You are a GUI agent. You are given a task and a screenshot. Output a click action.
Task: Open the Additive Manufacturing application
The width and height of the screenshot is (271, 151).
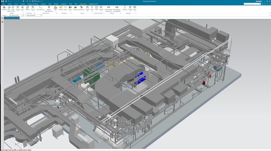pyautogui.click(x=49, y=8)
